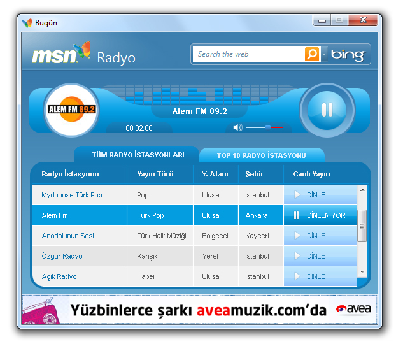The image size is (403, 344).
Task: Click the orange Bing search magnifier icon
Action: 312,54
